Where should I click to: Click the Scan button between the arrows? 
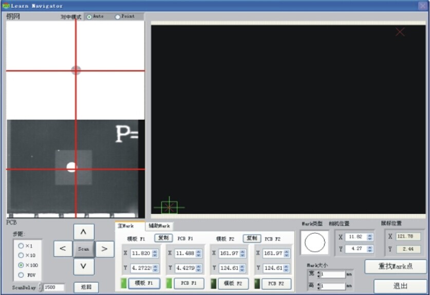[x=83, y=249]
